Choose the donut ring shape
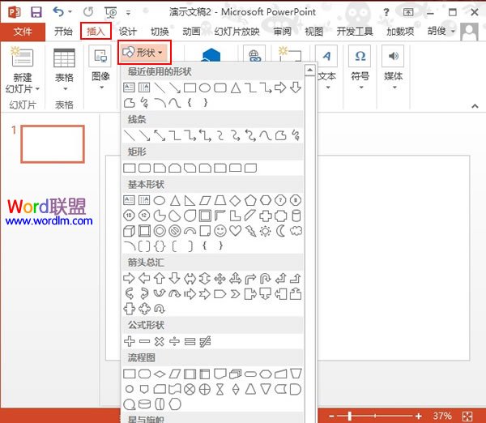Viewport: 486px width, 423px height. click(160, 231)
